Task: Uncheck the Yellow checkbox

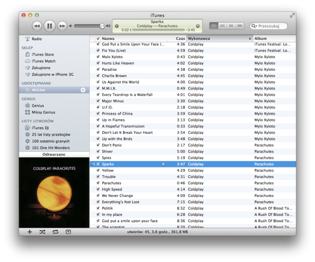Action: (x=98, y=170)
